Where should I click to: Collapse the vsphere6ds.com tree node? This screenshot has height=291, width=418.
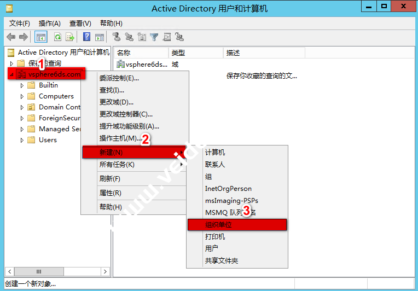pos(11,75)
